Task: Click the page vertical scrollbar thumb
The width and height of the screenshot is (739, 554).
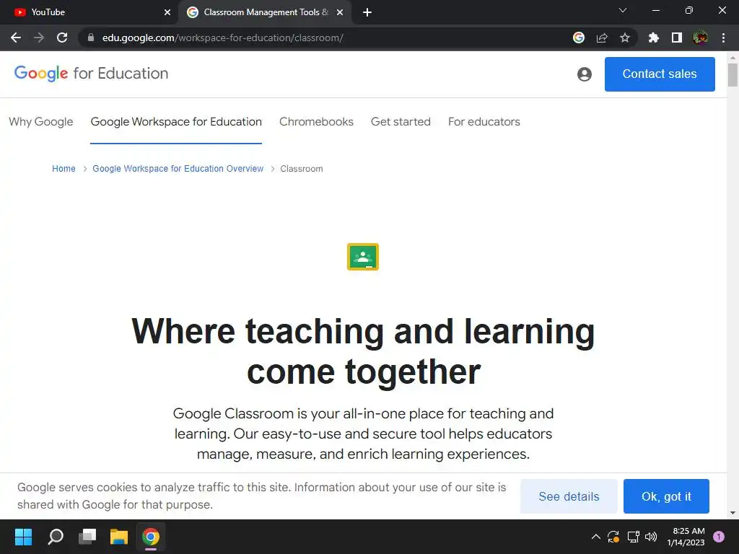Action: point(733,75)
